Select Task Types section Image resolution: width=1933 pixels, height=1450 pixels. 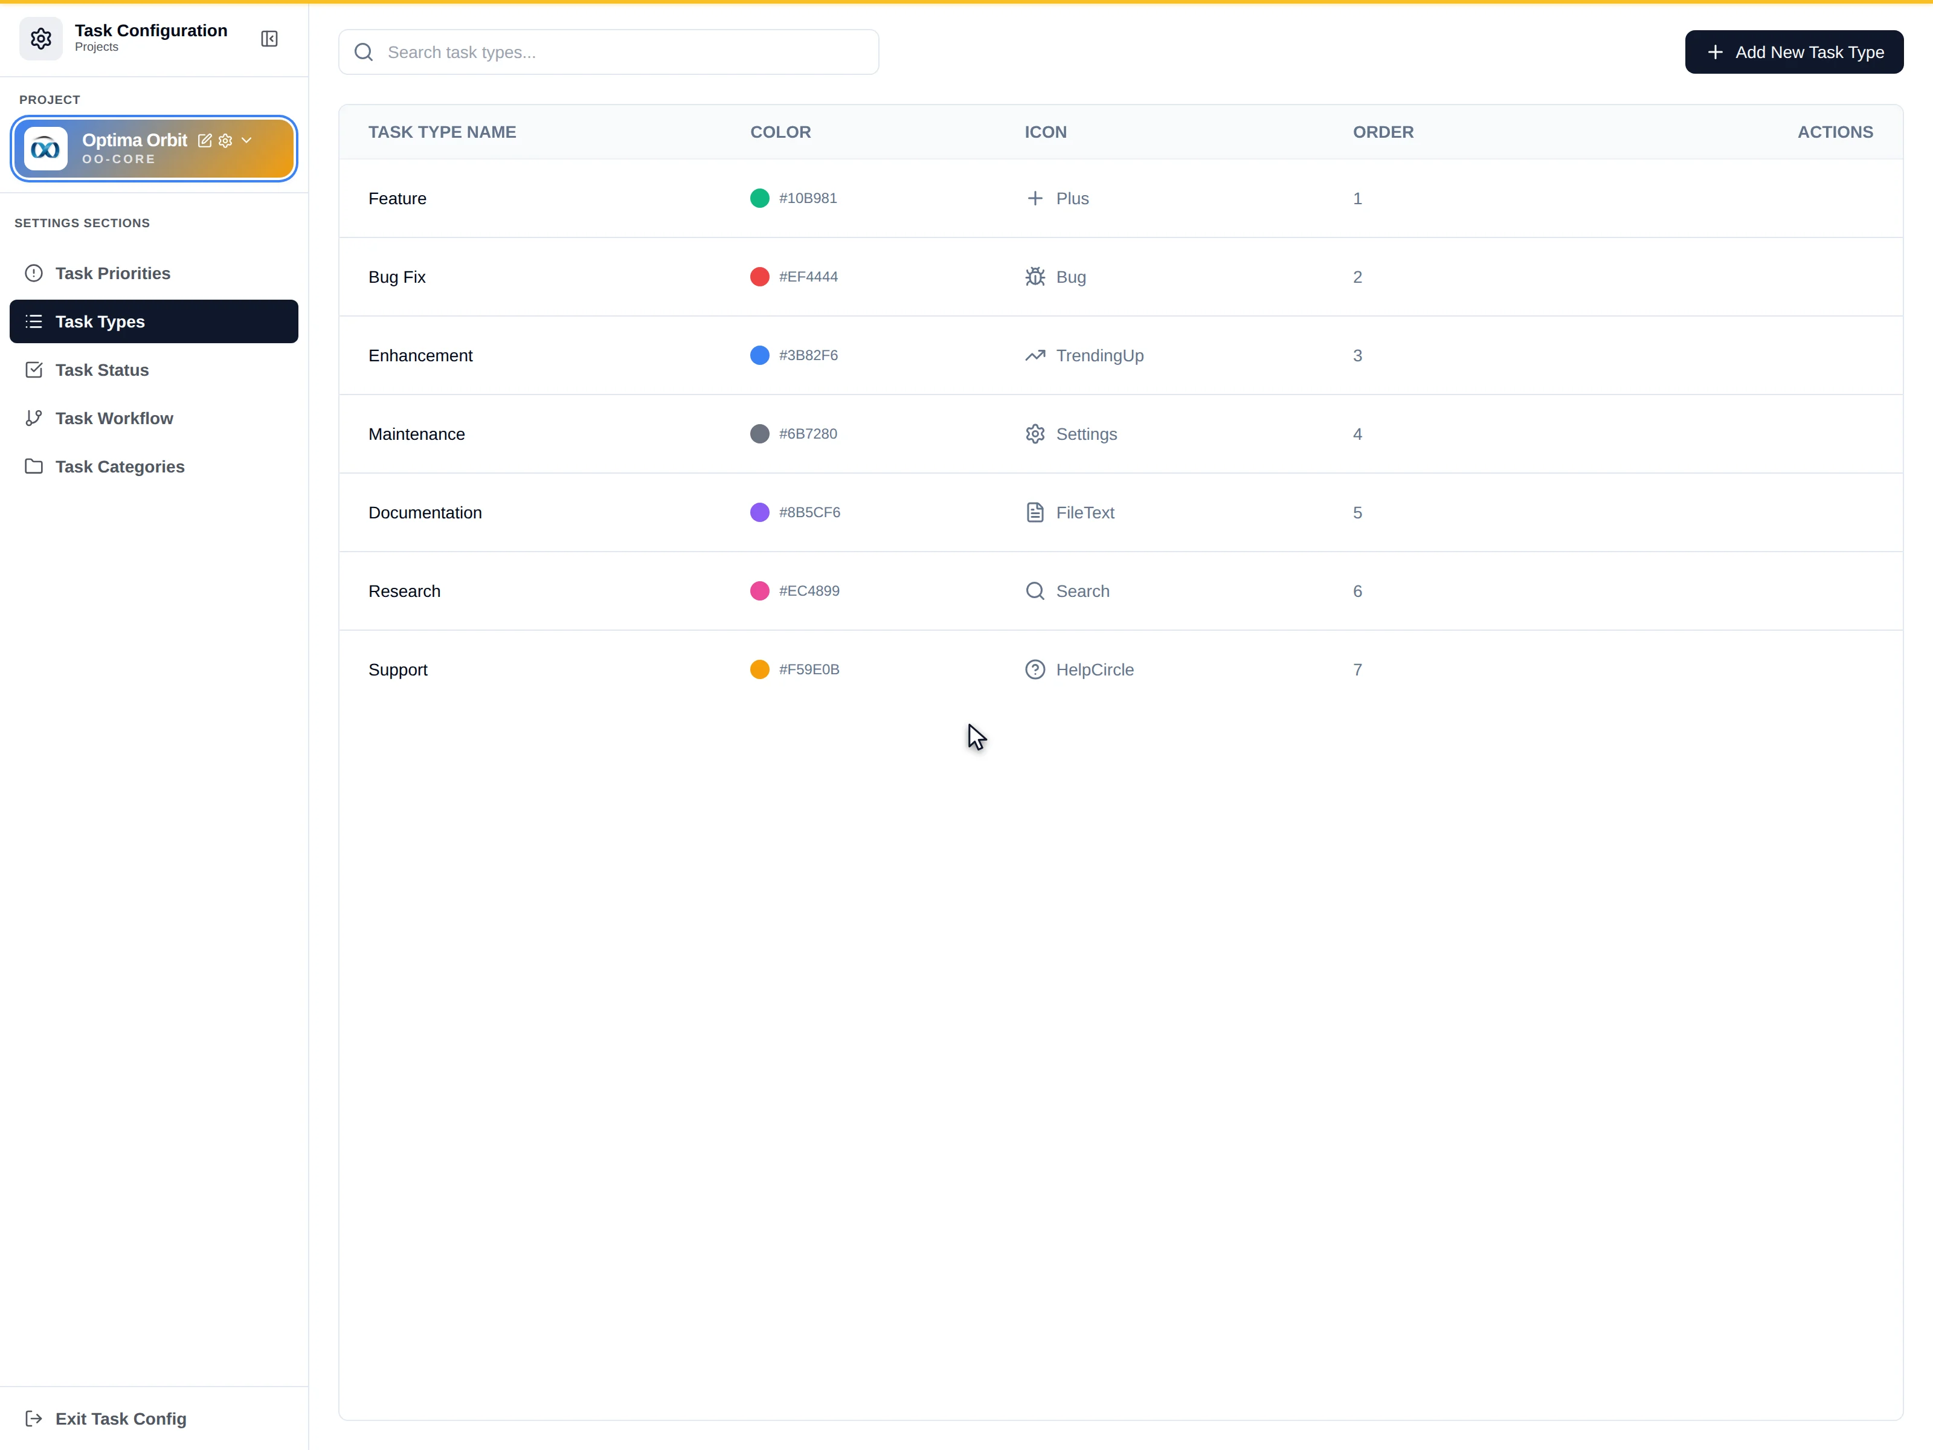coord(154,321)
